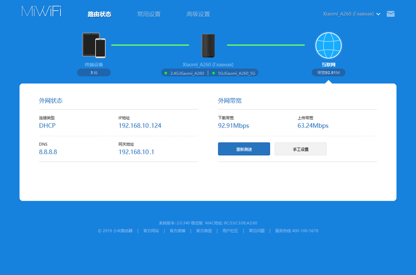Click the 3台 connected devices badge
The height and width of the screenshot is (275, 416).
94,73
